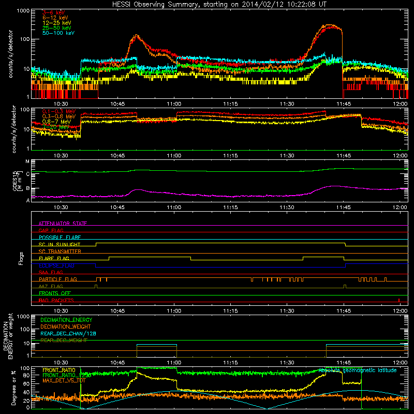Viewport: 414px width, 414px height.
Task: Click the FRONT_RATIO legend label
Action: 59,370
